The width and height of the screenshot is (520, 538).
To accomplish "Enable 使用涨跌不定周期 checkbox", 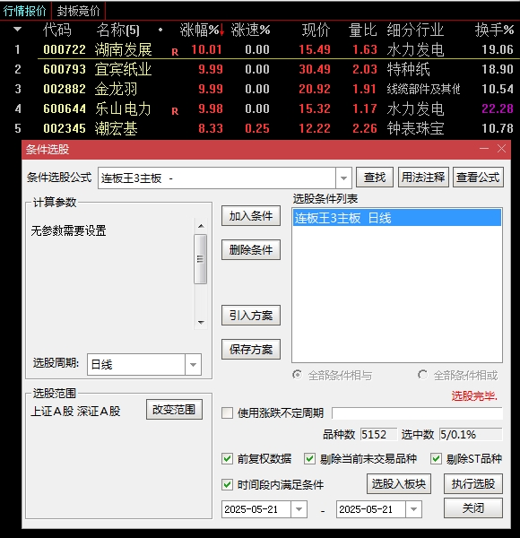I will pyautogui.click(x=227, y=412).
